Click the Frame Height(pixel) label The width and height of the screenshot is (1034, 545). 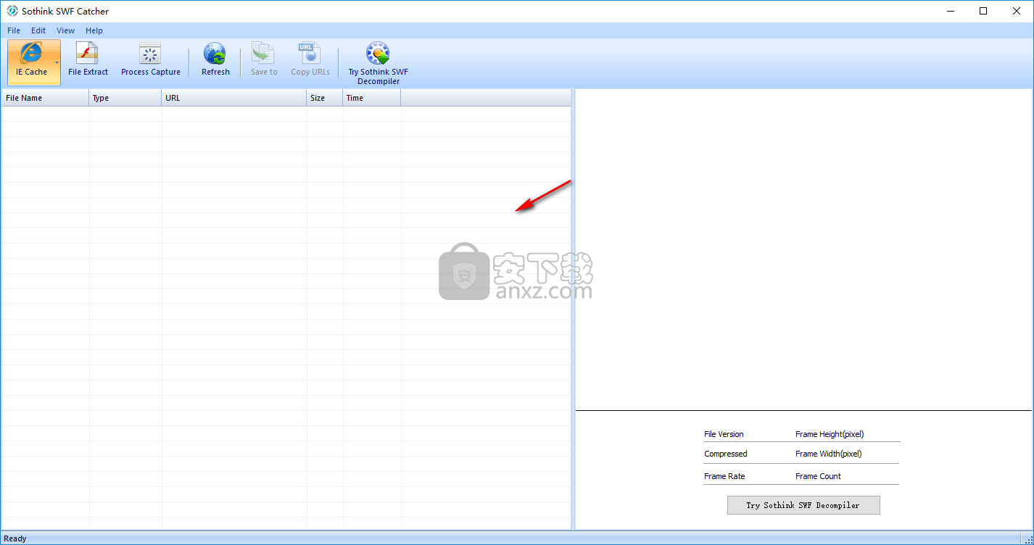pos(830,434)
